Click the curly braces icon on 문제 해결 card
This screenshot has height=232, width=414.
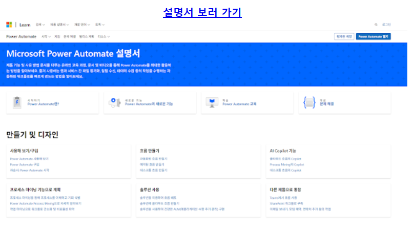(309, 102)
